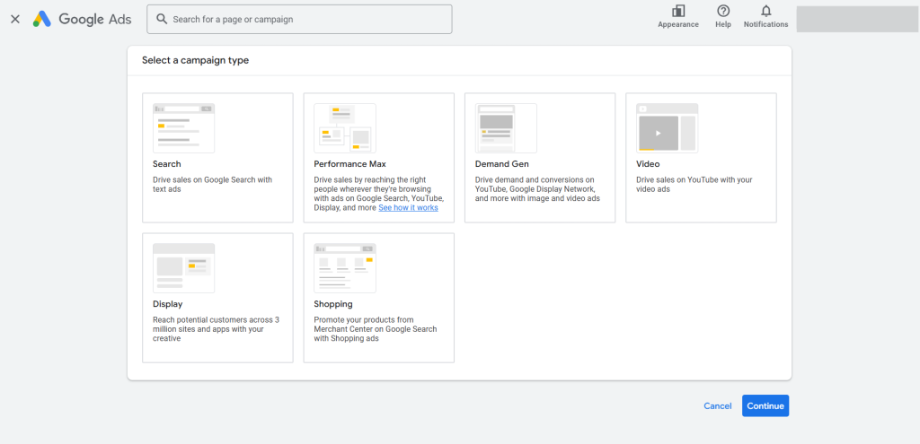
Task: Focus the page or campaign search field
Action: pos(305,19)
